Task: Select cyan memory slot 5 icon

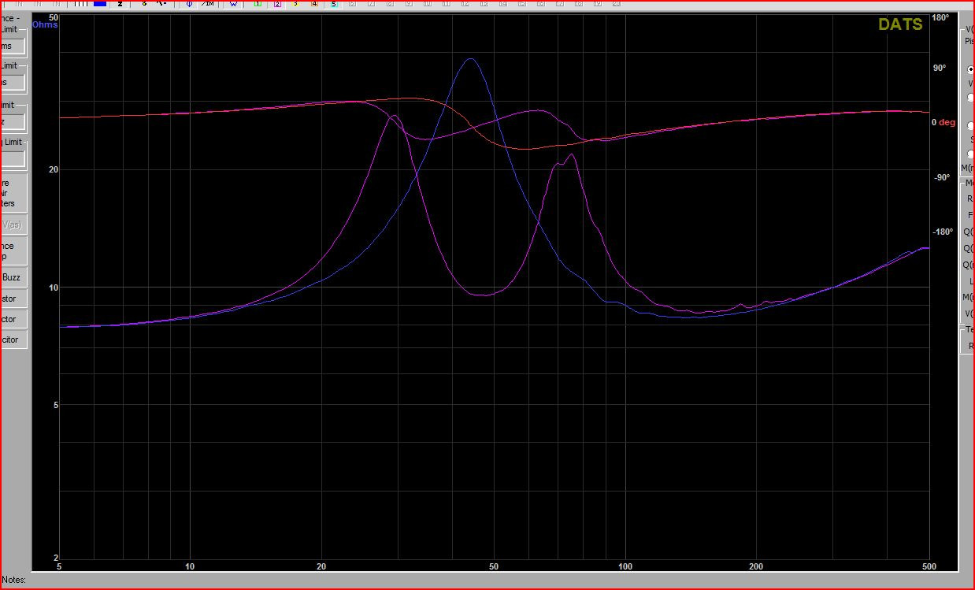Action: point(333,4)
